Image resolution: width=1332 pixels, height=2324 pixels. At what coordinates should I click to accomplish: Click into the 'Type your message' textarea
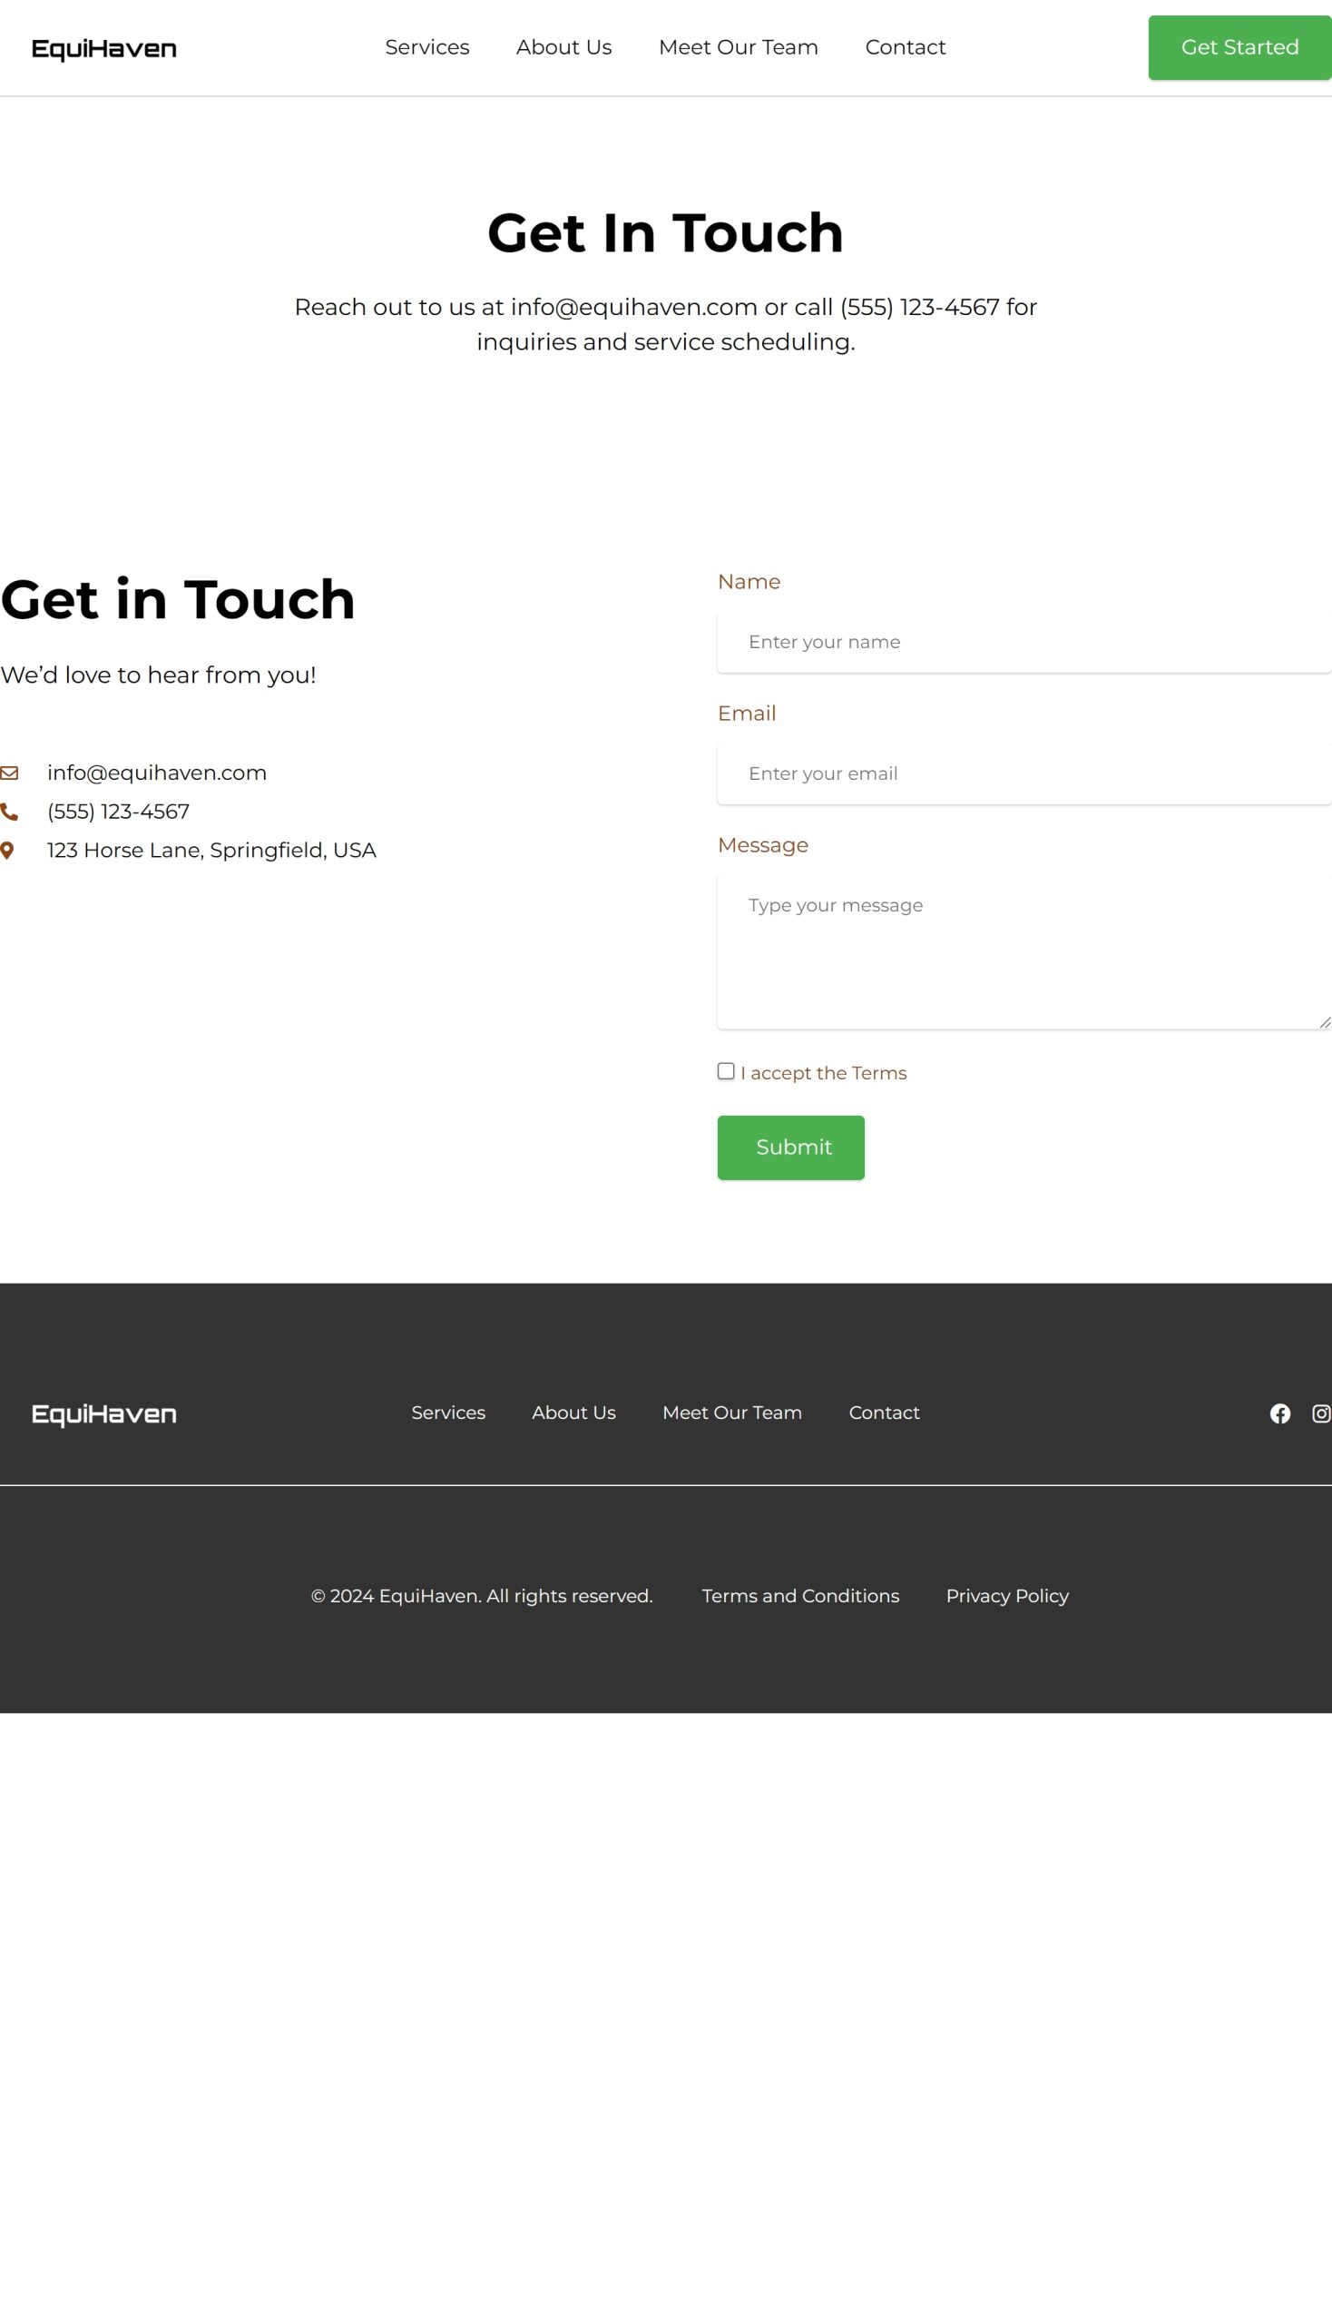point(1023,952)
